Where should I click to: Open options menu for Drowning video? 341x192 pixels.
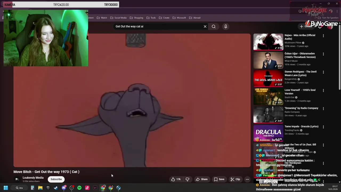point(323,109)
